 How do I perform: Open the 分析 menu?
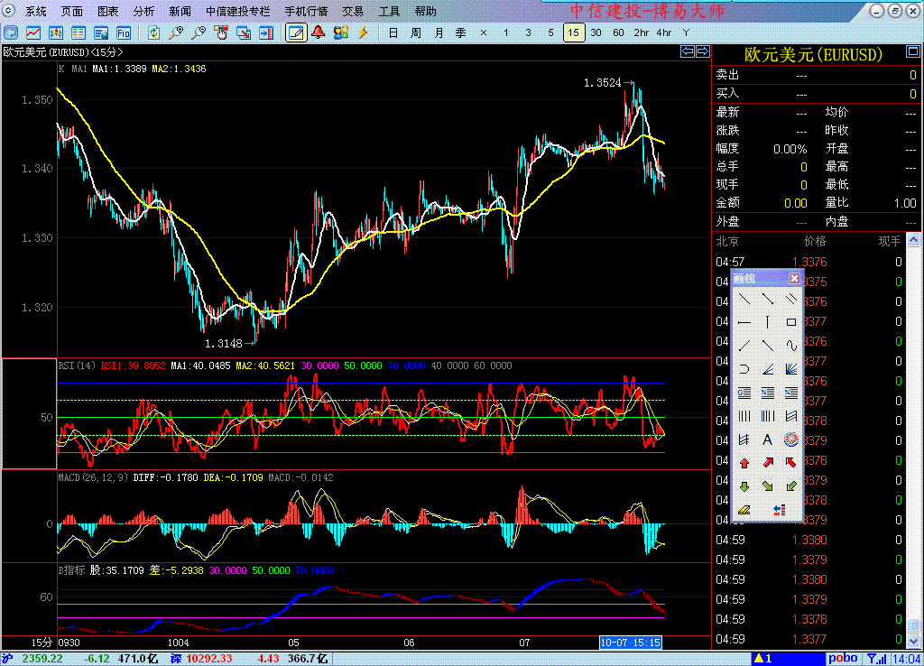coord(143,12)
